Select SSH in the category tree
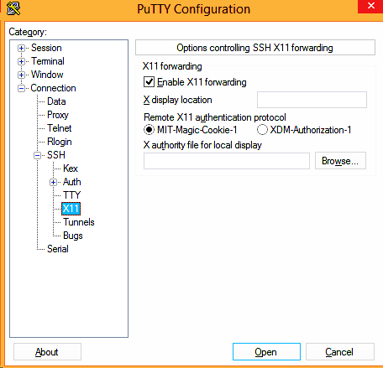Viewport: 383px width, 368px height. coord(56,155)
